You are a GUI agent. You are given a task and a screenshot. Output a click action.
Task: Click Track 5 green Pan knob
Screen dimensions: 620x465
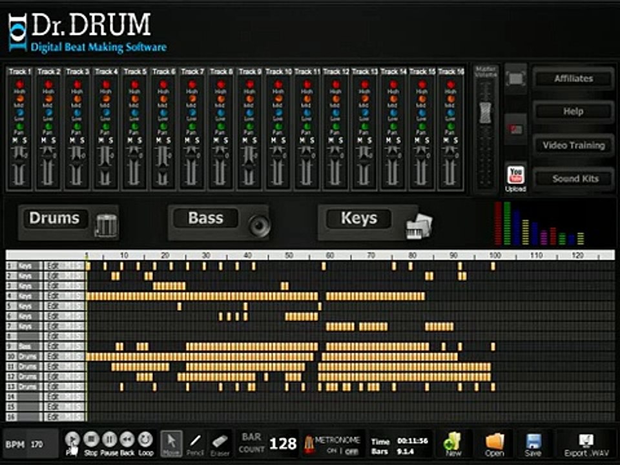[x=135, y=127]
